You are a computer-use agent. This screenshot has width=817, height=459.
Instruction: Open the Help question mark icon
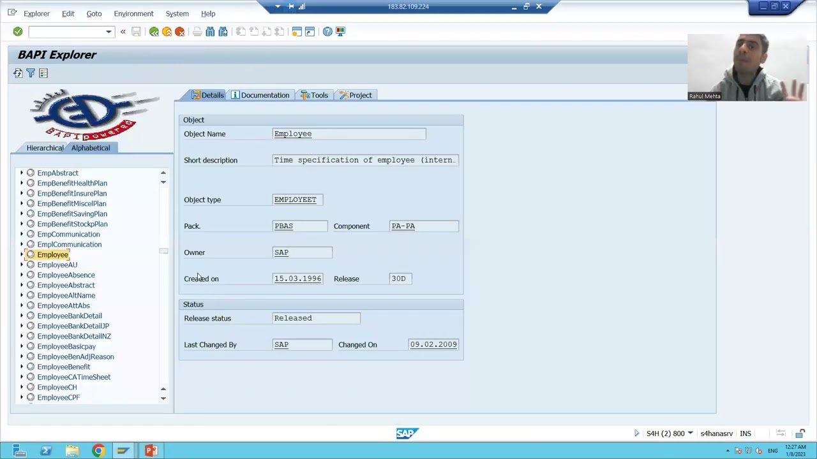327,31
